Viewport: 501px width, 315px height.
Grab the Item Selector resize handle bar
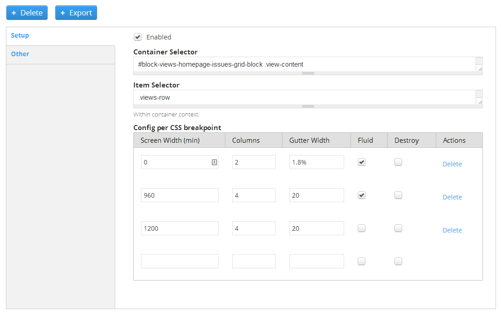pyautogui.click(x=308, y=106)
